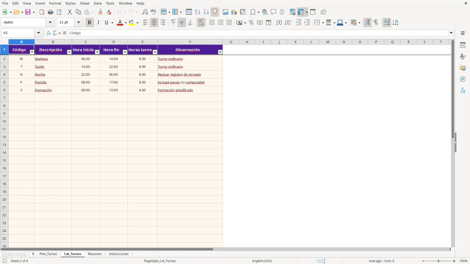Click the zoom in plus button
Viewport: 470px width, 264px height.
click(454, 261)
